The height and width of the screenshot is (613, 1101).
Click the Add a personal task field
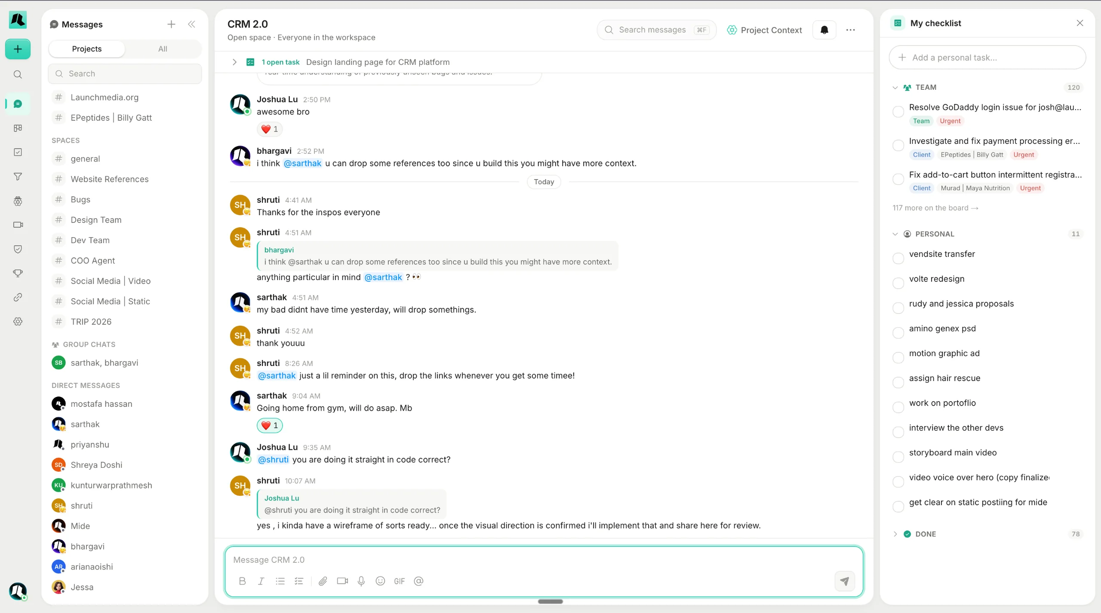click(x=987, y=58)
